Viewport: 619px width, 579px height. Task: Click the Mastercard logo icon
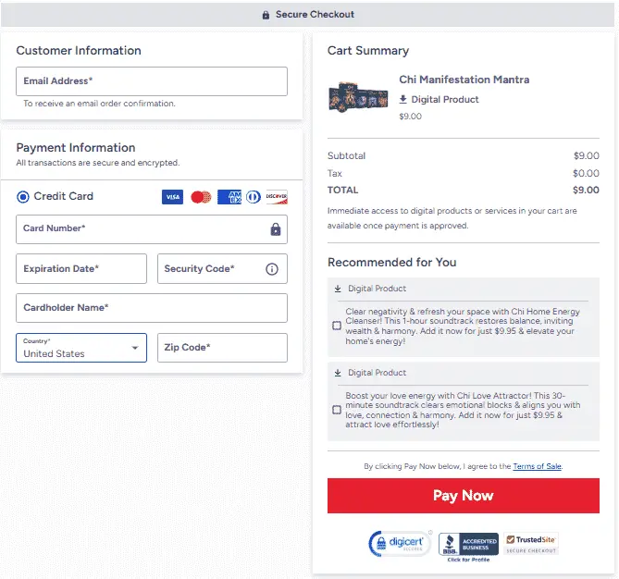tap(201, 197)
